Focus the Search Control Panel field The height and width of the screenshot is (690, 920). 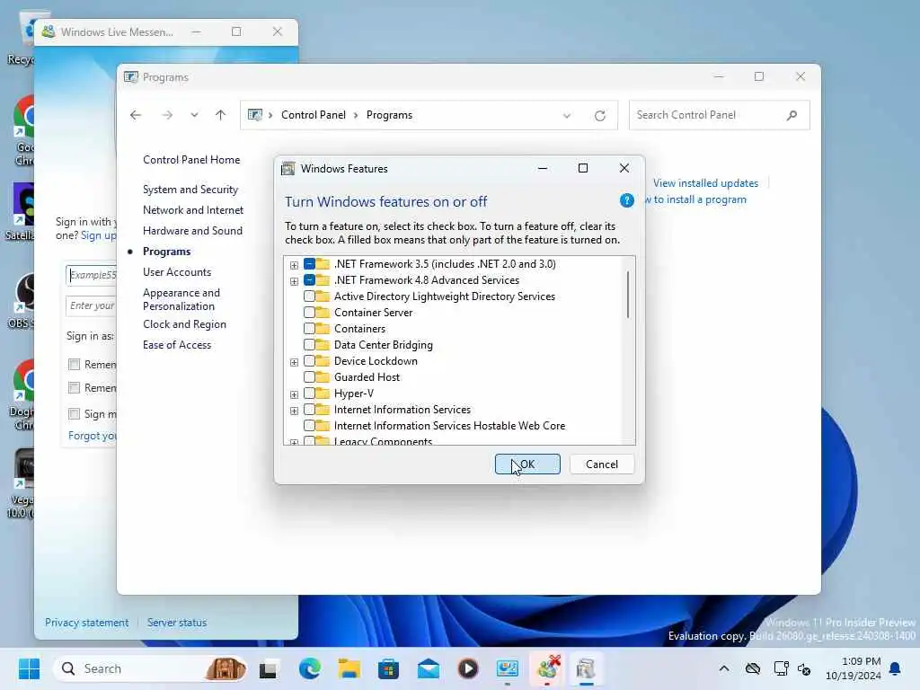[x=719, y=115]
